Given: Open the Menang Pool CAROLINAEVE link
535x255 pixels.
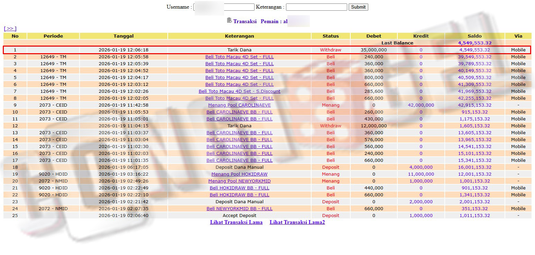Looking at the screenshot, I should (x=239, y=105).
